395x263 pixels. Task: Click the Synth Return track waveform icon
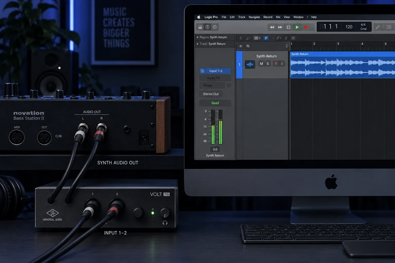(x=250, y=64)
